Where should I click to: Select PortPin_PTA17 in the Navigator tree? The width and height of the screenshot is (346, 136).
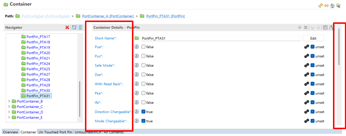point(38,36)
